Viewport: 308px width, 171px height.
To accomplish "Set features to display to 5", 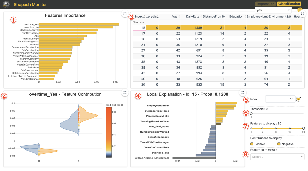I will tap(262, 128).
